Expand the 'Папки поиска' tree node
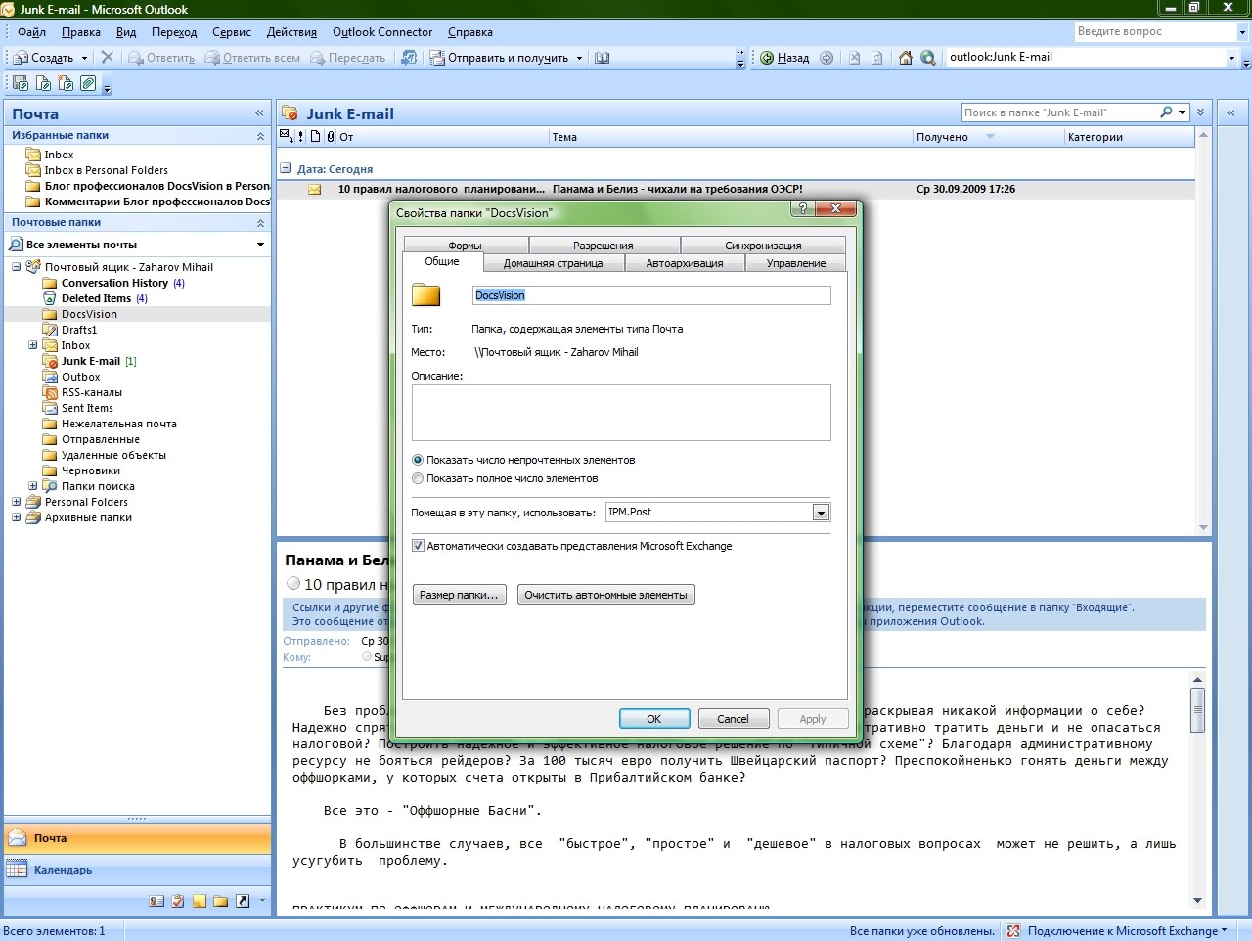Image resolution: width=1252 pixels, height=941 pixels. 32,486
